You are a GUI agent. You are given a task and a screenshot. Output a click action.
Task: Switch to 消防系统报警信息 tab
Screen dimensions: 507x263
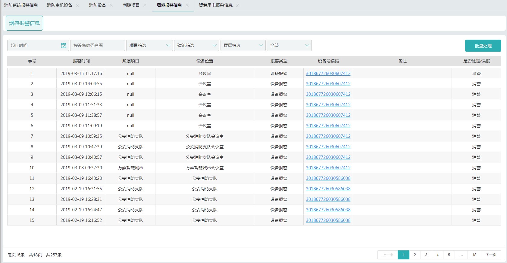(21, 5)
